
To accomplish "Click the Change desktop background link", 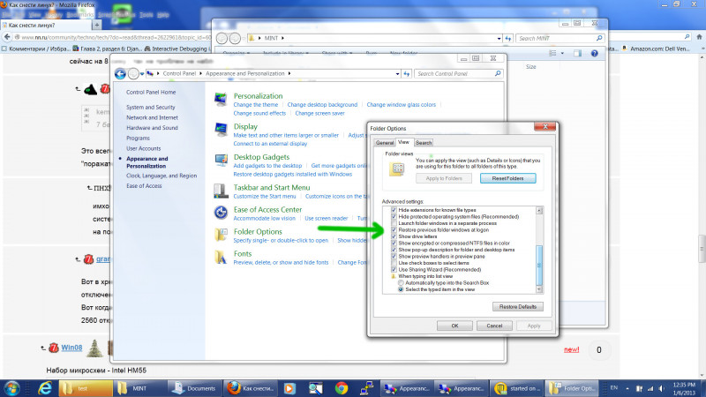I will [x=322, y=104].
